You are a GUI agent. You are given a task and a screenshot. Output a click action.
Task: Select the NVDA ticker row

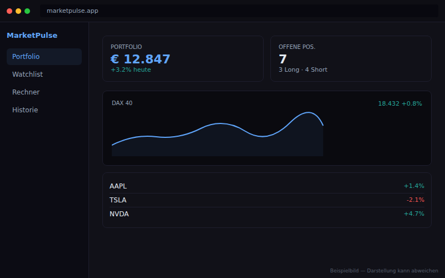pos(267,214)
